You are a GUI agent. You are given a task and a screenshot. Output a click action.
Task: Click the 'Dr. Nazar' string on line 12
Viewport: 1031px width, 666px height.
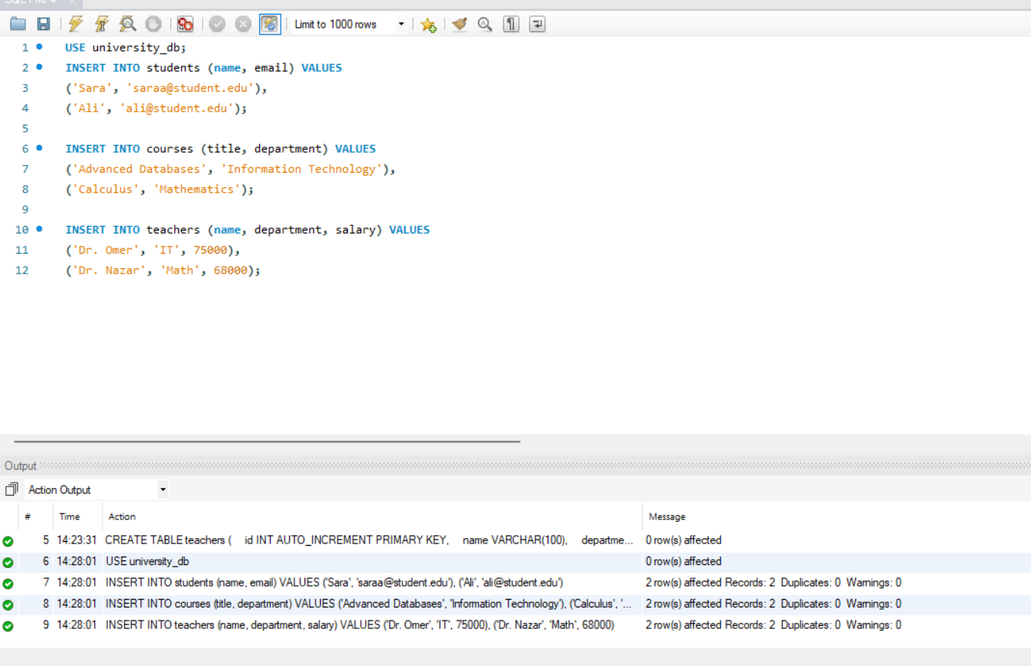pyautogui.click(x=109, y=271)
